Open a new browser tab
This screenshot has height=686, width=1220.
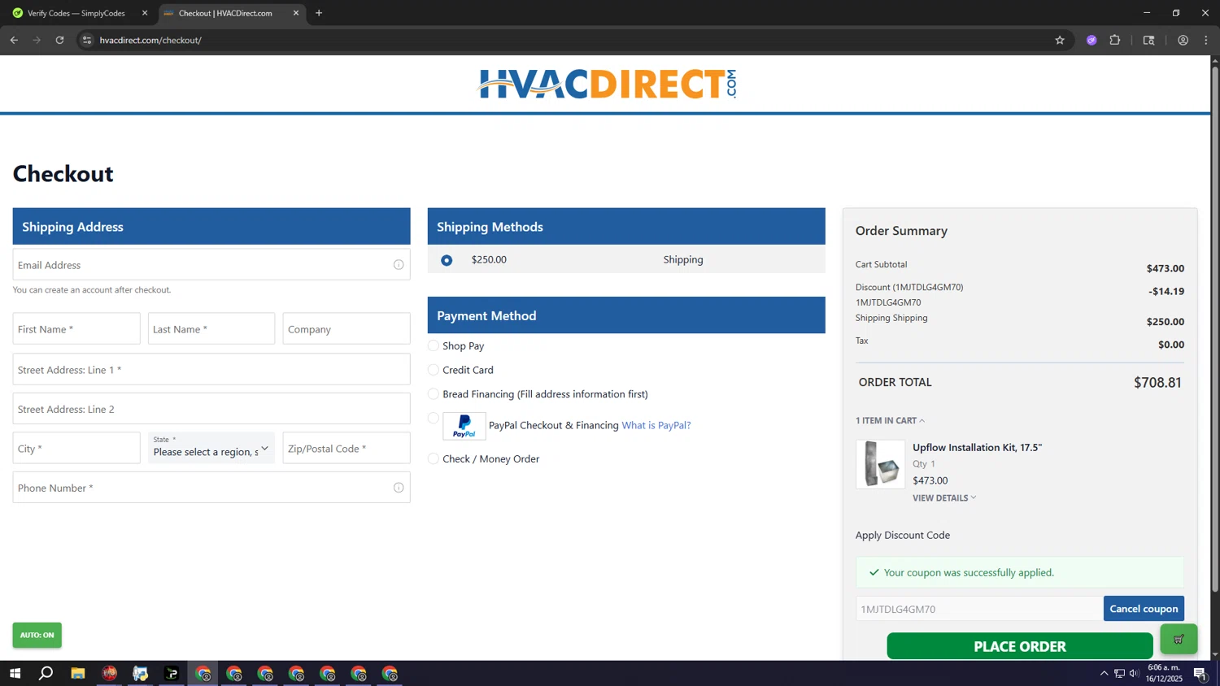click(x=319, y=13)
